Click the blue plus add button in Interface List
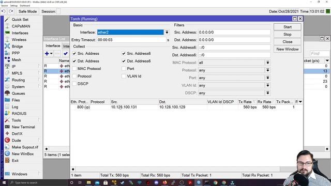This screenshot has height=186, width=331. (47, 54)
